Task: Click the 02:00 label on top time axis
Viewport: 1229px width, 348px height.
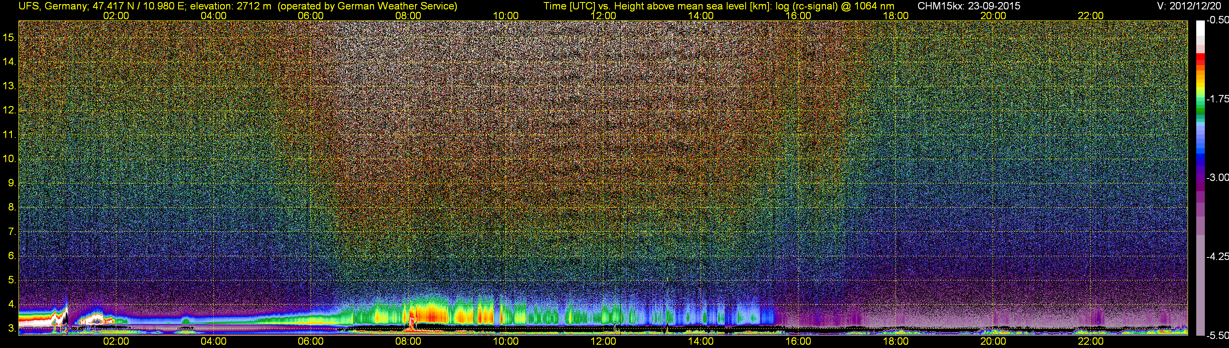Action: point(116,16)
